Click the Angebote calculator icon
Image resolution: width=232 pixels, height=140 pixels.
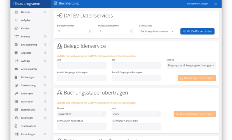tap(16, 53)
